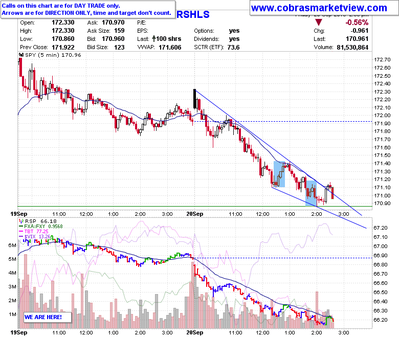The width and height of the screenshot is (399, 337).
Task: Select the Prev Close value 171.922
Action: [63, 48]
